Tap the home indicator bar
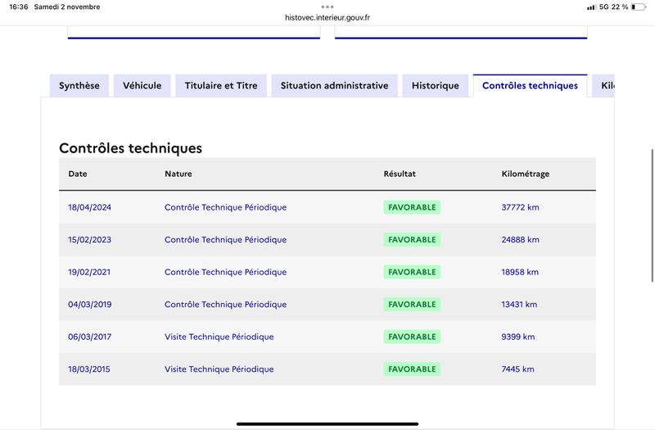 coord(327,423)
